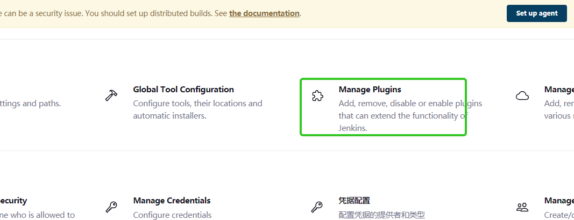Open the Manage Credentials heading
Screen dimensions: 574x220
(x=172, y=201)
